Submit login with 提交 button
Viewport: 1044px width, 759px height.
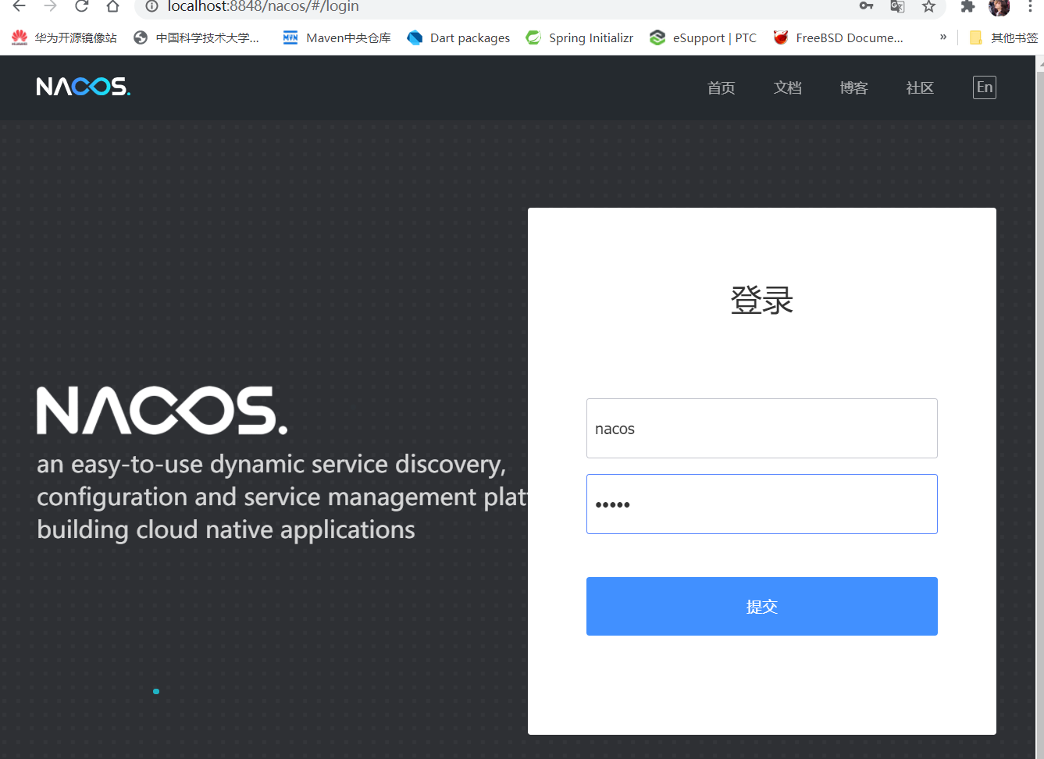tap(762, 607)
